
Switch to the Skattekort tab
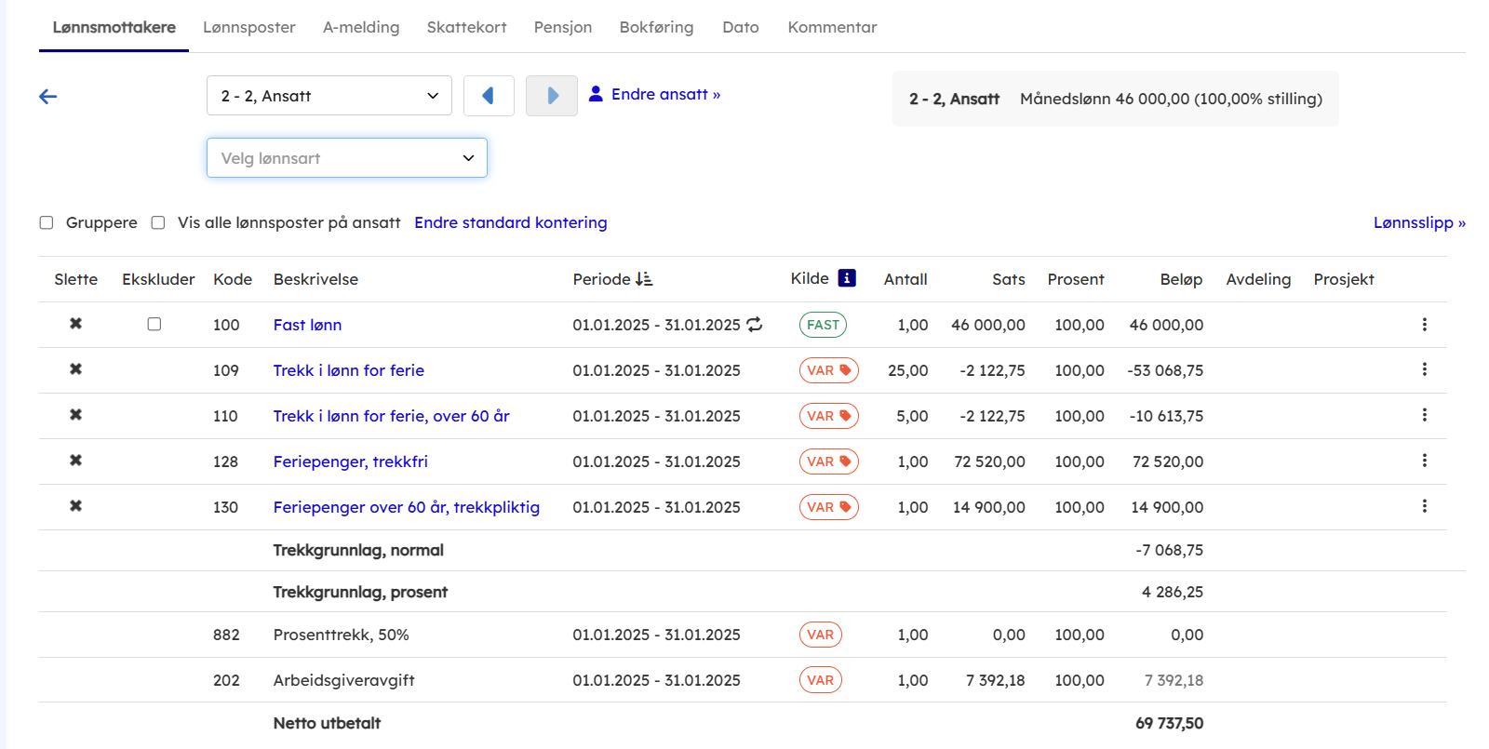(x=466, y=27)
